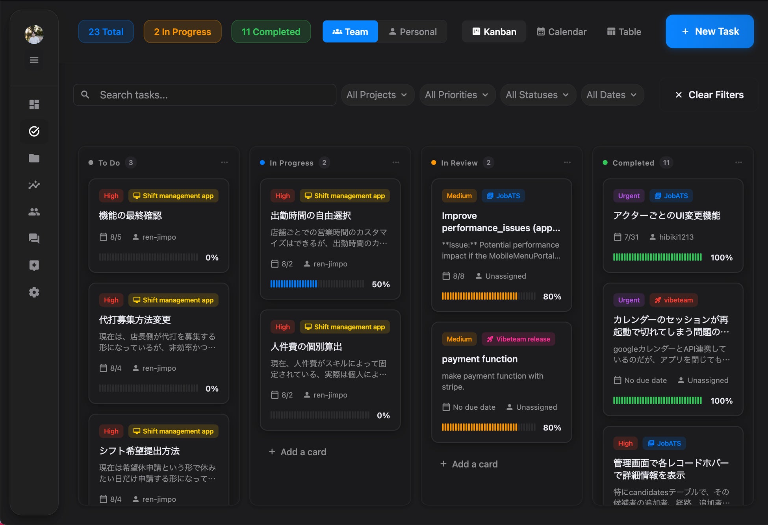Screen dimensions: 768x525
Task: Open the dashboard grid icon in sidebar
Action: [34, 104]
